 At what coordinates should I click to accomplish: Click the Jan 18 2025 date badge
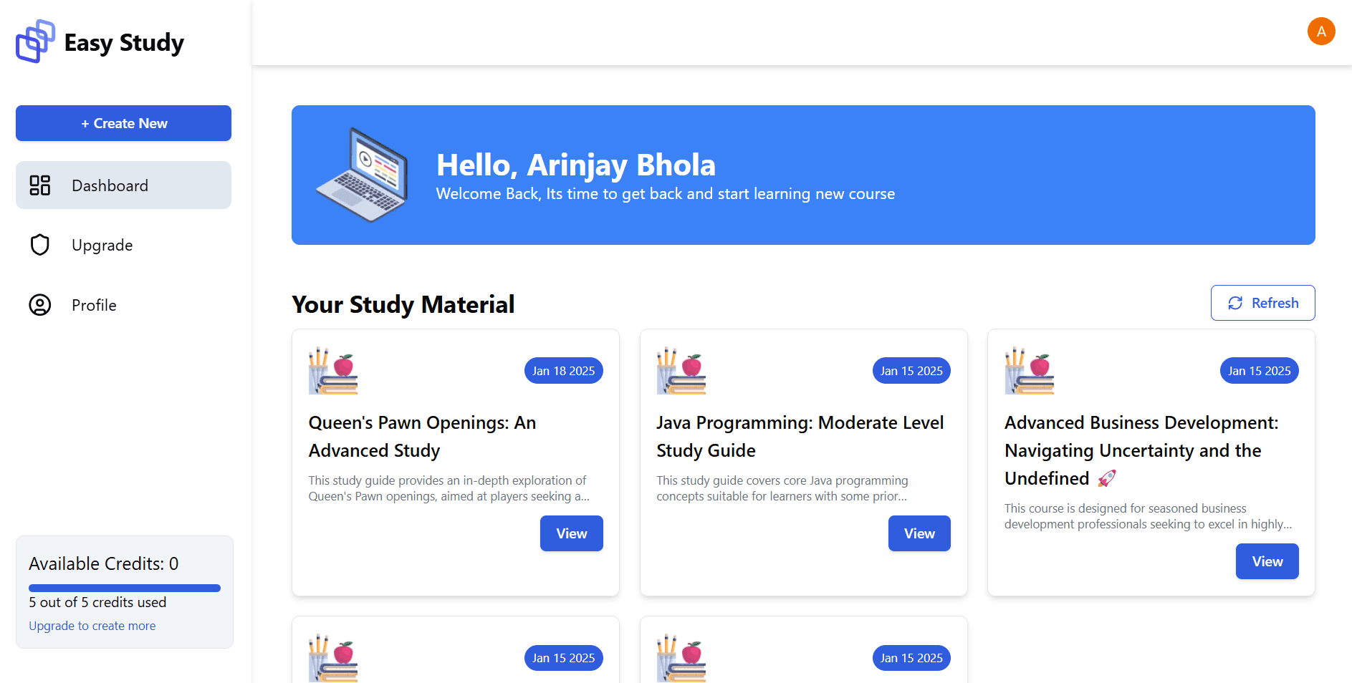point(563,371)
